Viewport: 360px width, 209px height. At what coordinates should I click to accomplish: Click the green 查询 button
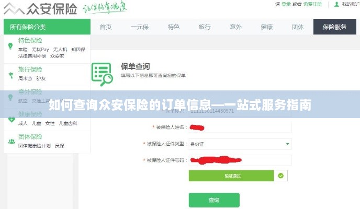(x=214, y=200)
